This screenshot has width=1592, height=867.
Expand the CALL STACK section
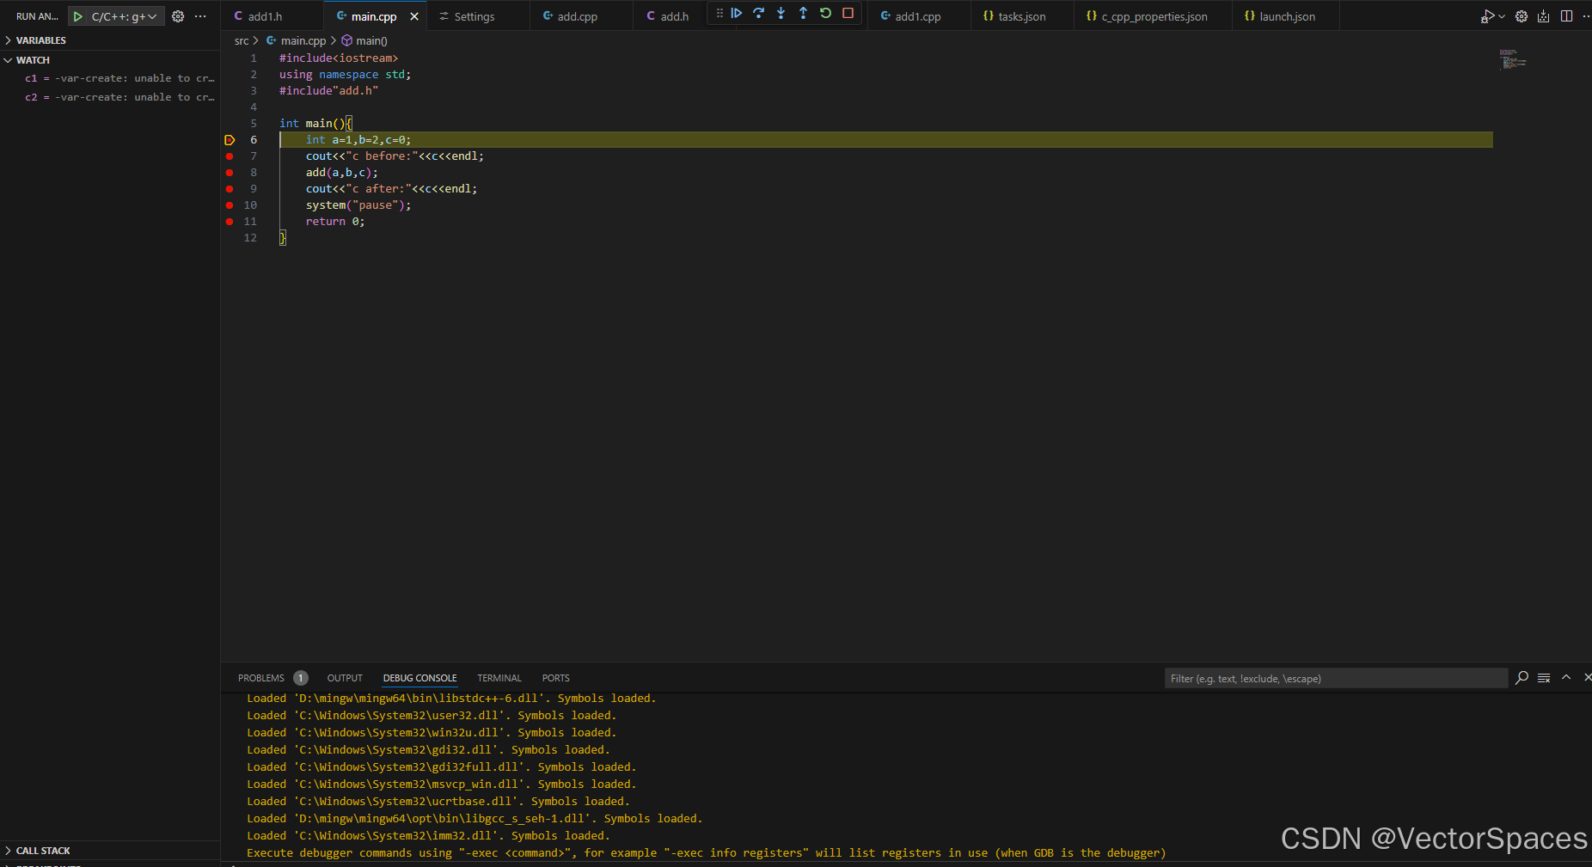(x=43, y=850)
